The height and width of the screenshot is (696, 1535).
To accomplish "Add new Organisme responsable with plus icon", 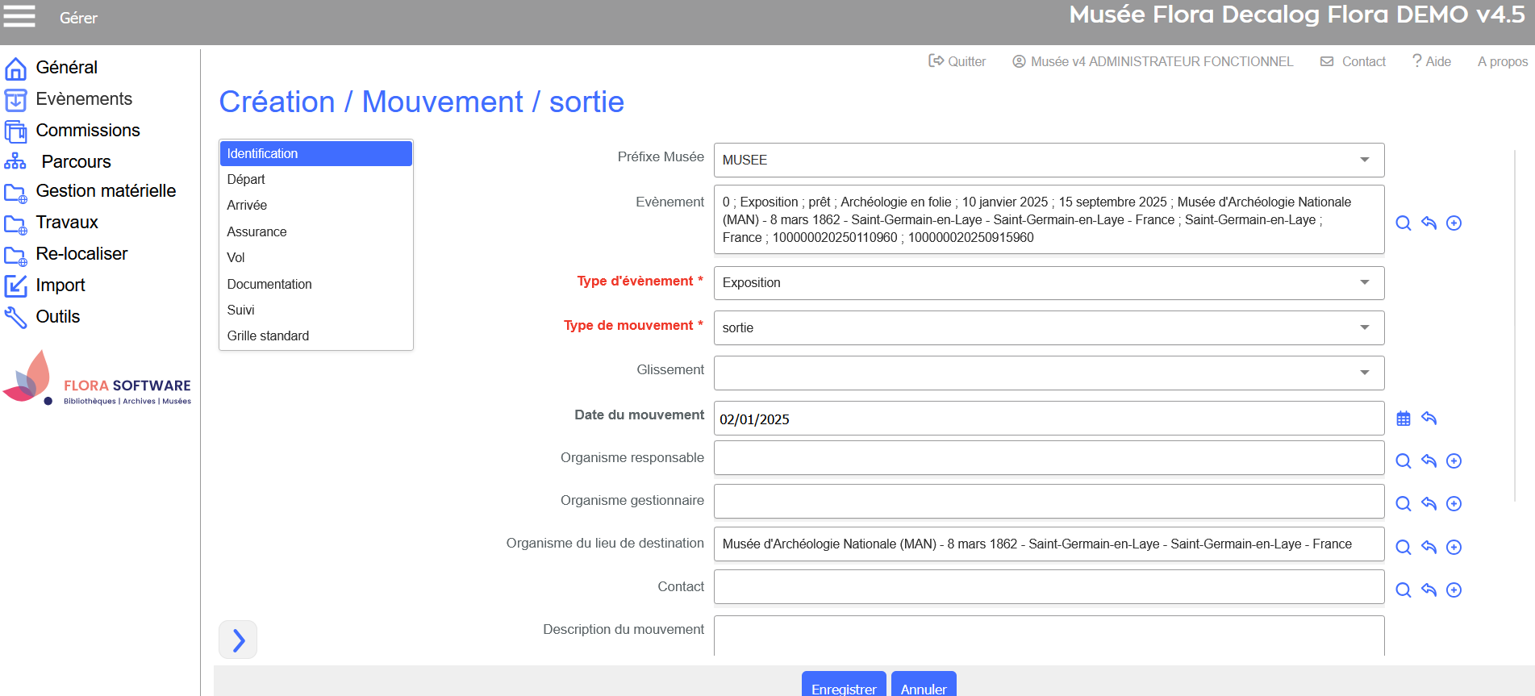I will pyautogui.click(x=1454, y=461).
